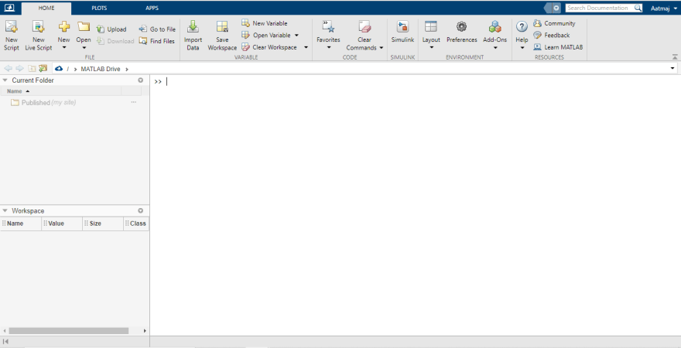This screenshot has height=348, width=681.
Task: Expand Layout dropdown arrow
Action: 431,47
